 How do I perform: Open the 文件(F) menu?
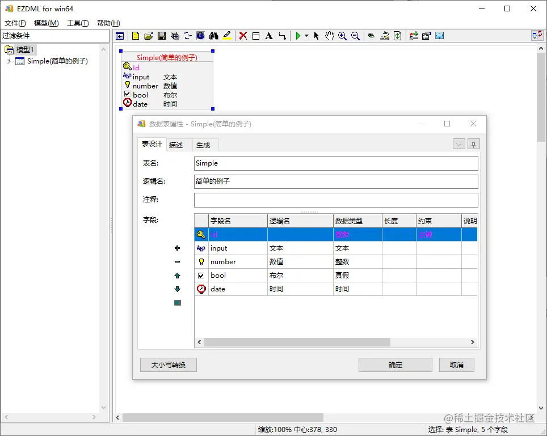15,23
